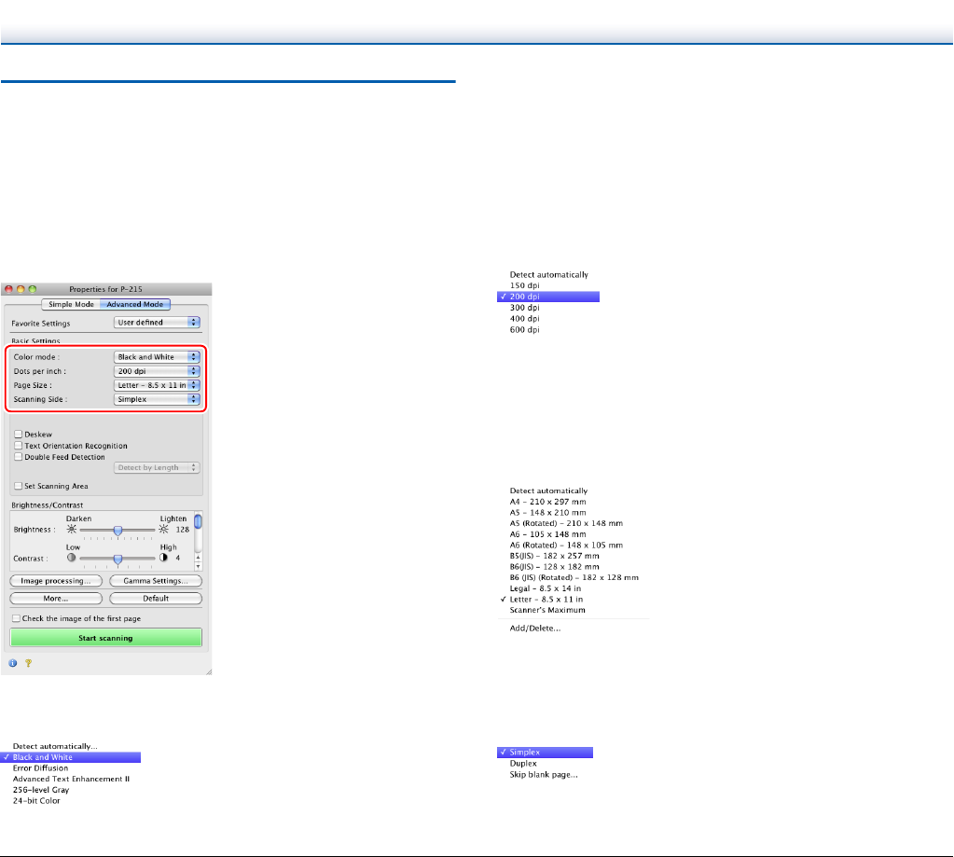
Task: Click the High contrast circle icon
Action: point(165,559)
